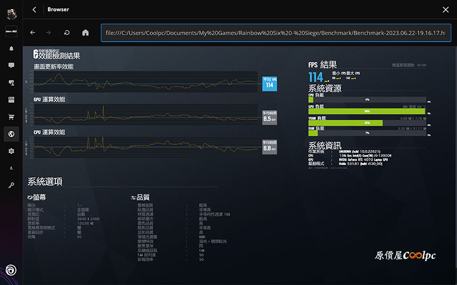Click the benchmark file URL address bar

pos(275,32)
